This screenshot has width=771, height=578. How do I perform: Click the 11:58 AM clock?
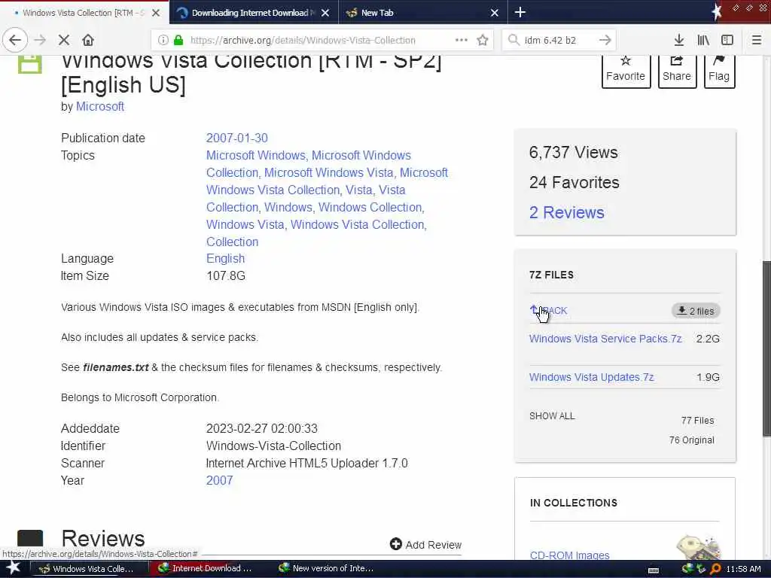click(743, 569)
